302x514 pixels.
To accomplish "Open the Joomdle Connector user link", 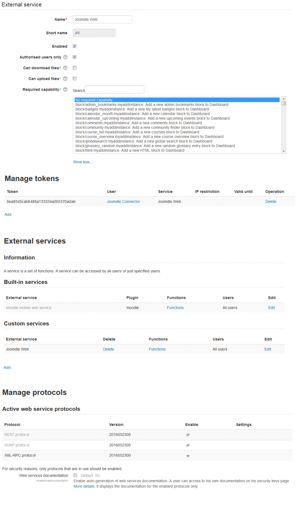I will (123, 201).
